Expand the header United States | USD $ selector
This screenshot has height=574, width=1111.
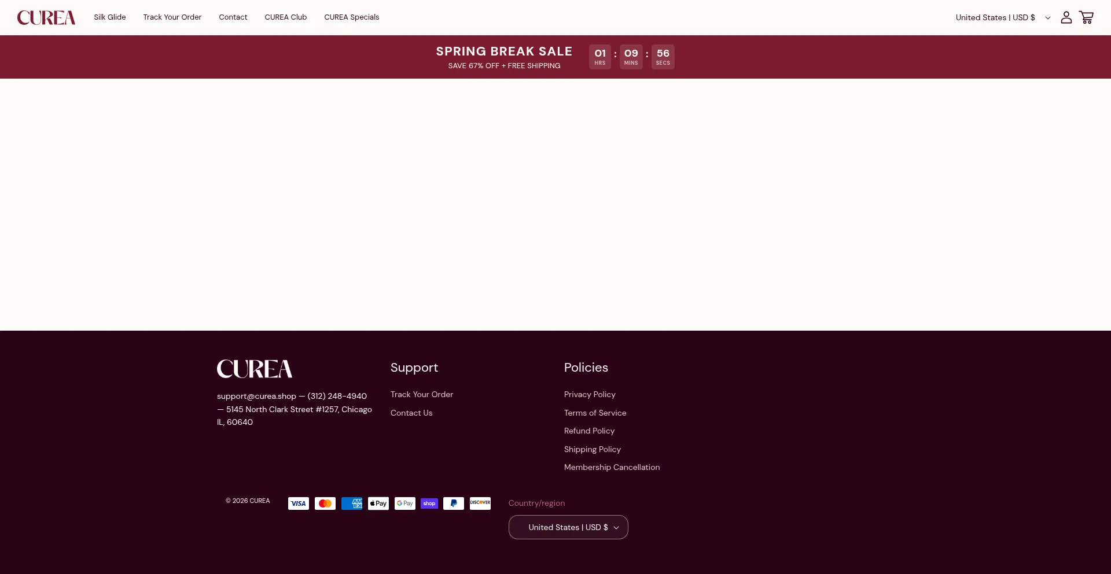(1003, 17)
